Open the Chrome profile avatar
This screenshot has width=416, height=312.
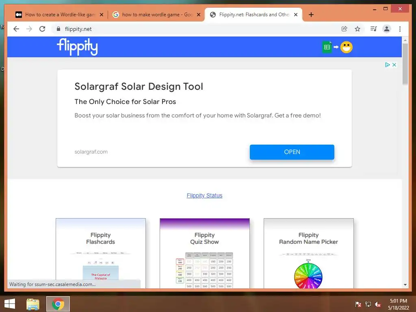[x=387, y=29]
